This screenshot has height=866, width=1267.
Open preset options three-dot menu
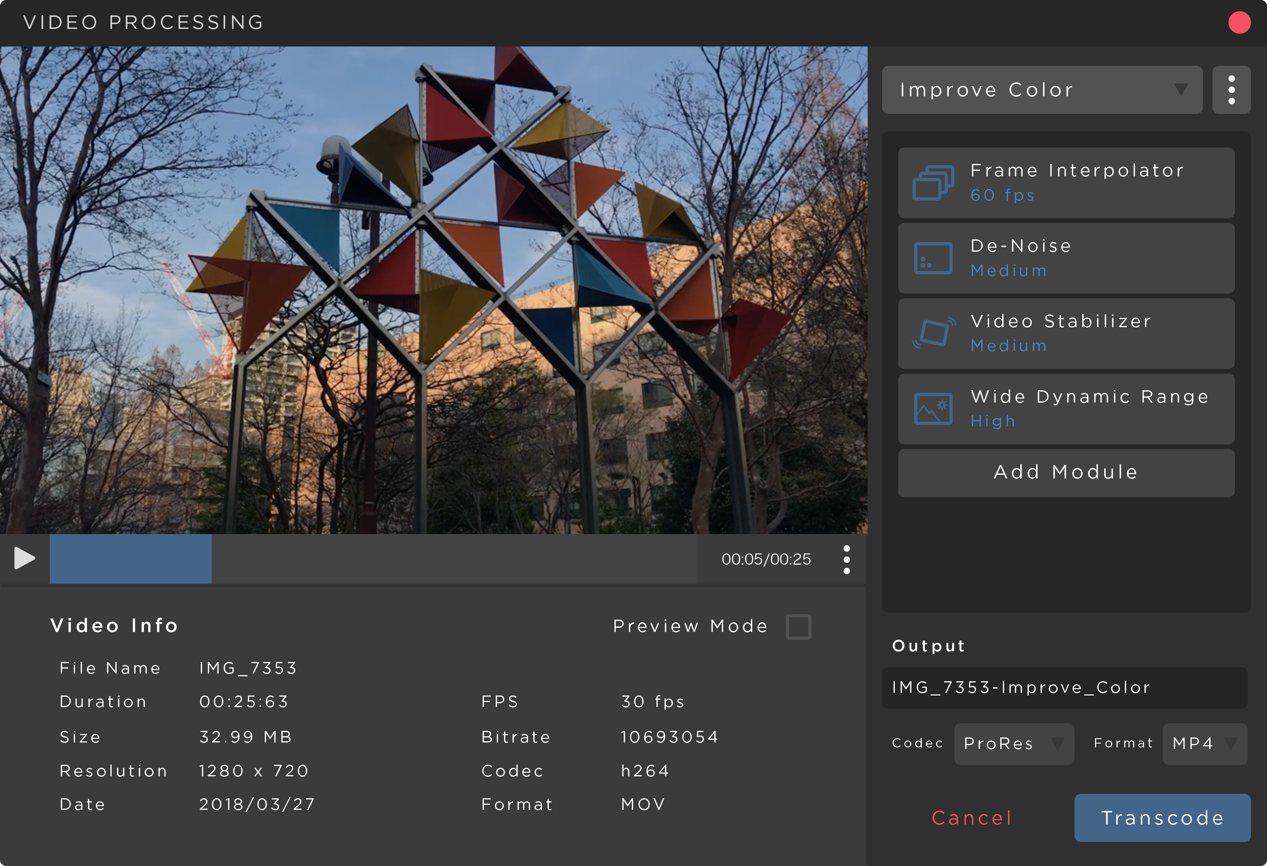[x=1231, y=90]
